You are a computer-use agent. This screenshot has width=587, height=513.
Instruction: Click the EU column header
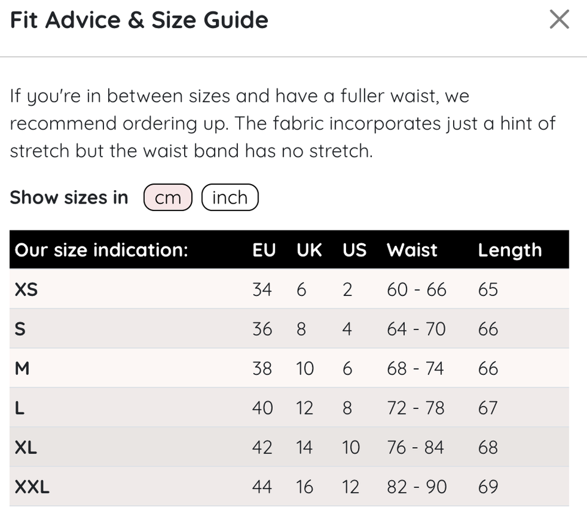(x=264, y=250)
